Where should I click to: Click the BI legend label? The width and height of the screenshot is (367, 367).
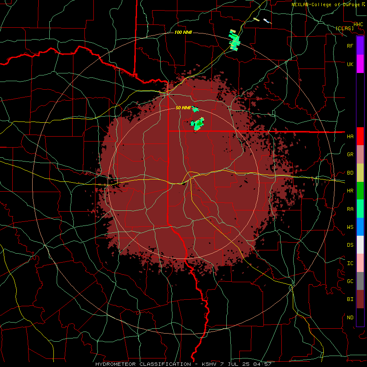pos(350,299)
